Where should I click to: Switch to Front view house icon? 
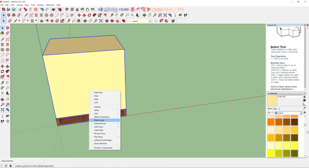pyautogui.click(x=77, y=9)
